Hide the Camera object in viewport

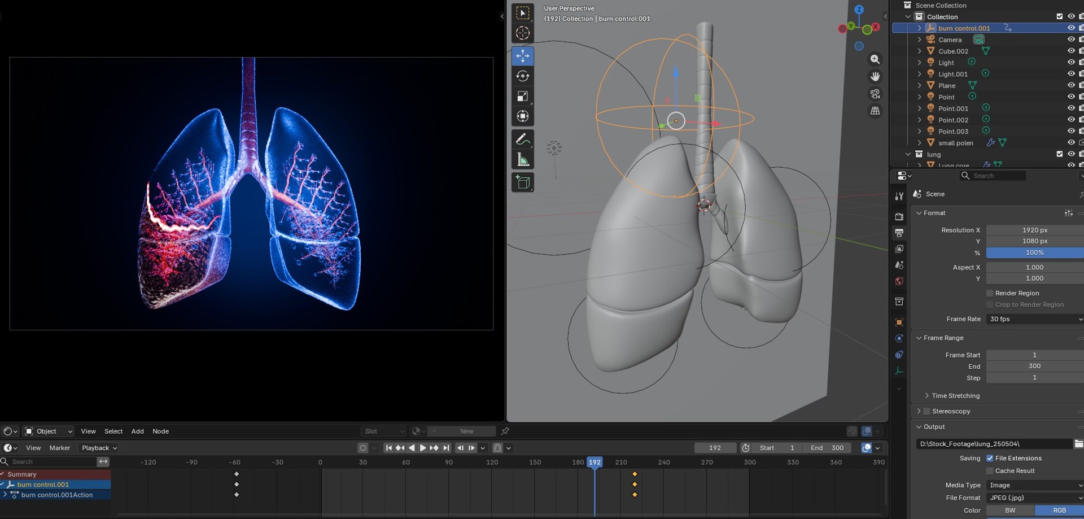tap(1070, 40)
